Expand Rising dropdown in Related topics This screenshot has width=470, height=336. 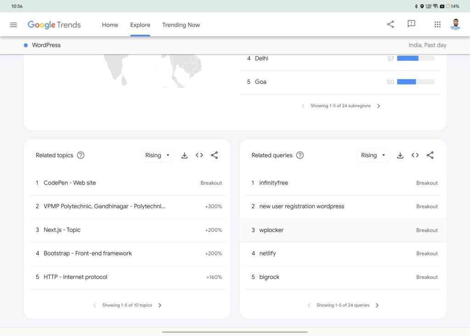(157, 155)
